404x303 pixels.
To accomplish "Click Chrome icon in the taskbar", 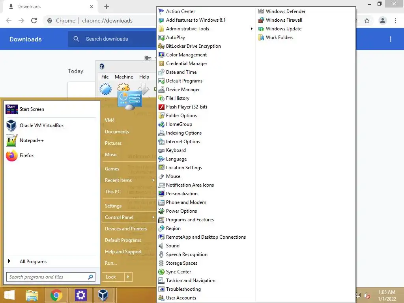I will click(x=56, y=295).
